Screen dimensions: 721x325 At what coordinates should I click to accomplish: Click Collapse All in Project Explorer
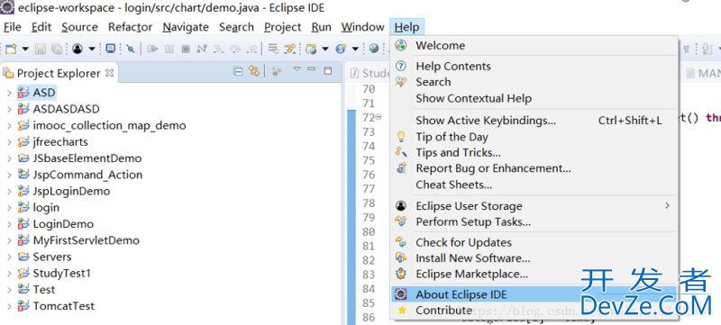tap(238, 71)
